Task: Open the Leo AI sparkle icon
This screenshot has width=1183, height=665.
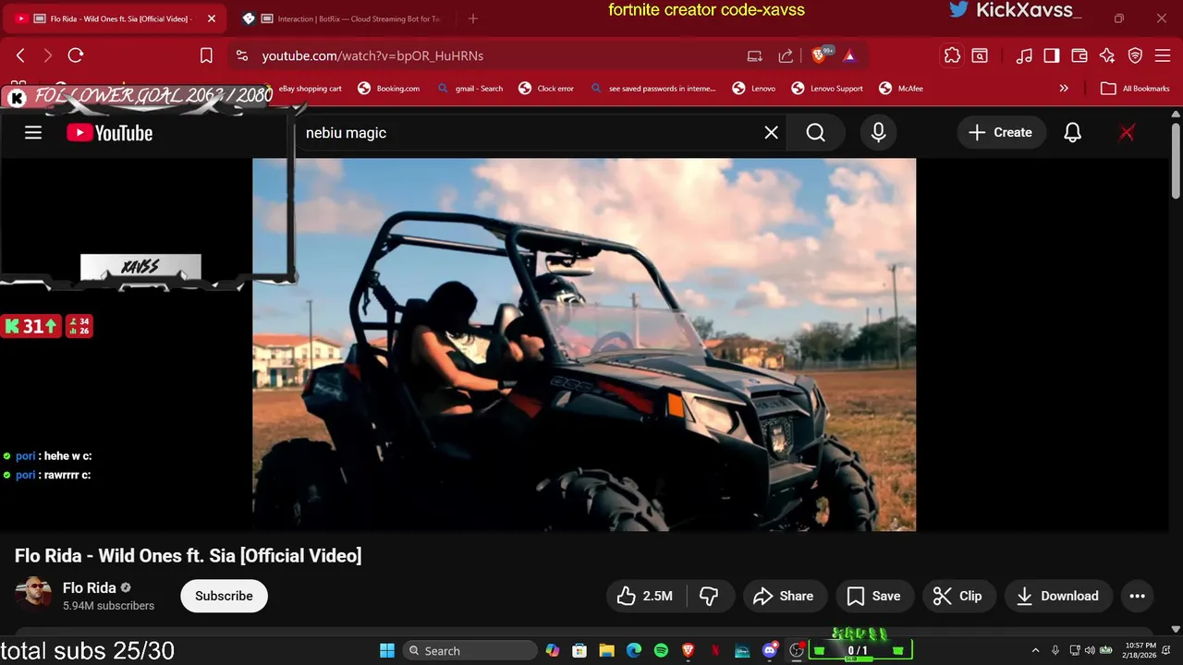Action: tap(1107, 55)
